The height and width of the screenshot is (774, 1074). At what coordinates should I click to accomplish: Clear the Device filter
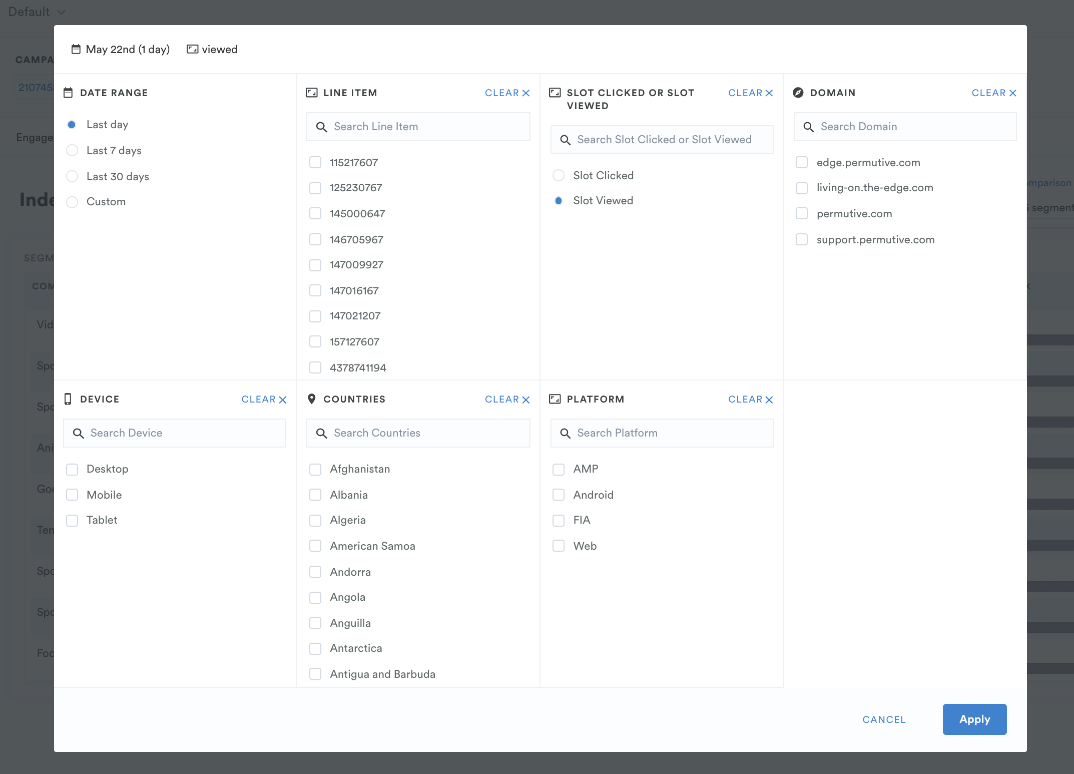[x=264, y=399]
